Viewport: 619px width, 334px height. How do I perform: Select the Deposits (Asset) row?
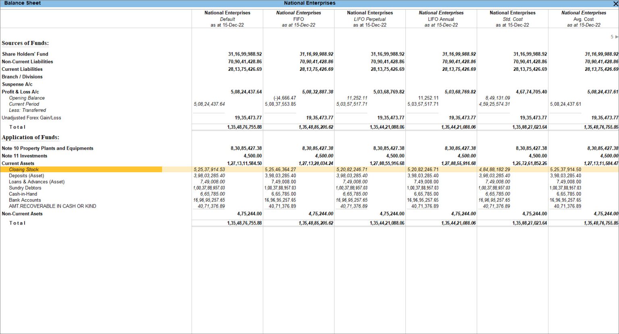click(x=26, y=175)
